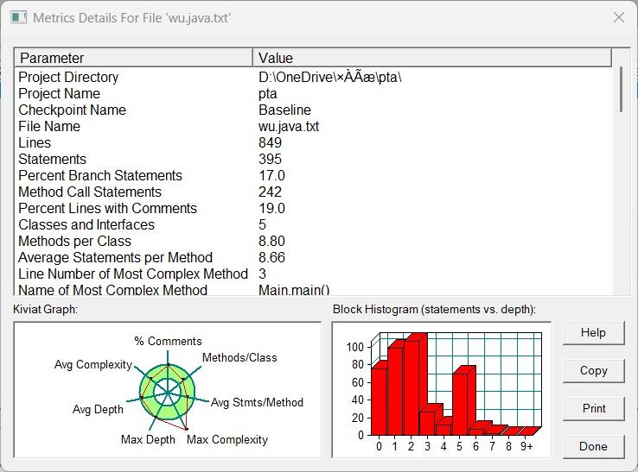Print the metrics report
The height and width of the screenshot is (472, 638).
pos(593,408)
